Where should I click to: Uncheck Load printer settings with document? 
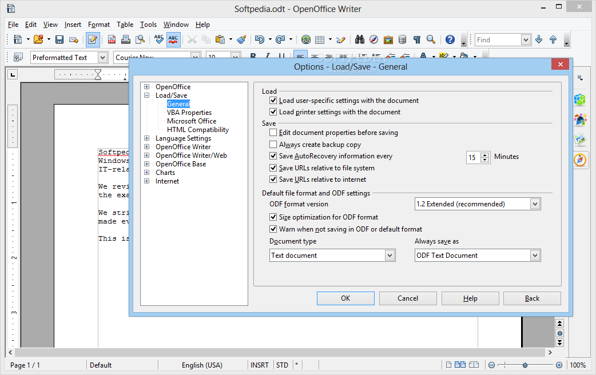click(273, 111)
